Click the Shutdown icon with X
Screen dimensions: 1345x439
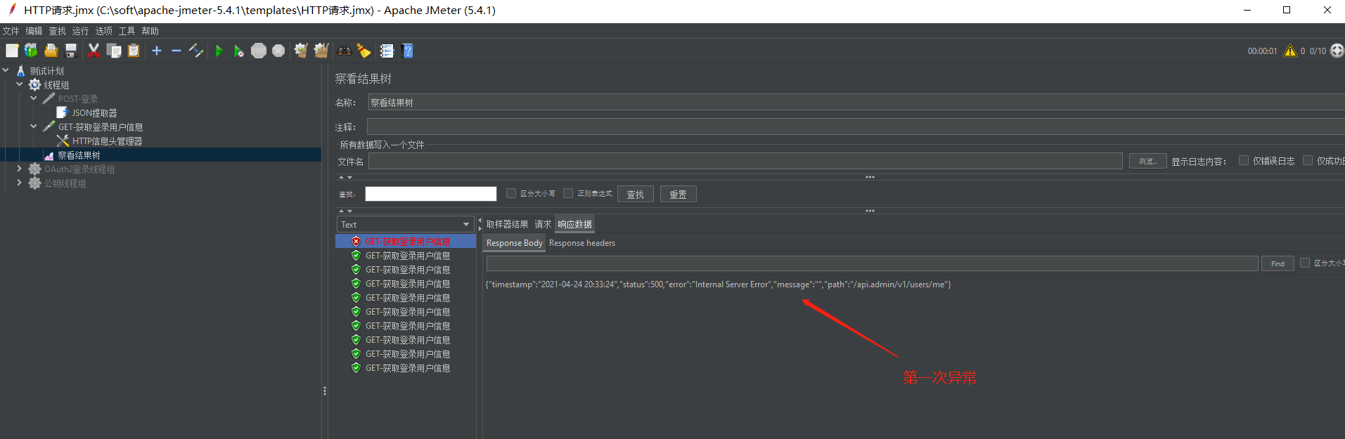coord(278,51)
